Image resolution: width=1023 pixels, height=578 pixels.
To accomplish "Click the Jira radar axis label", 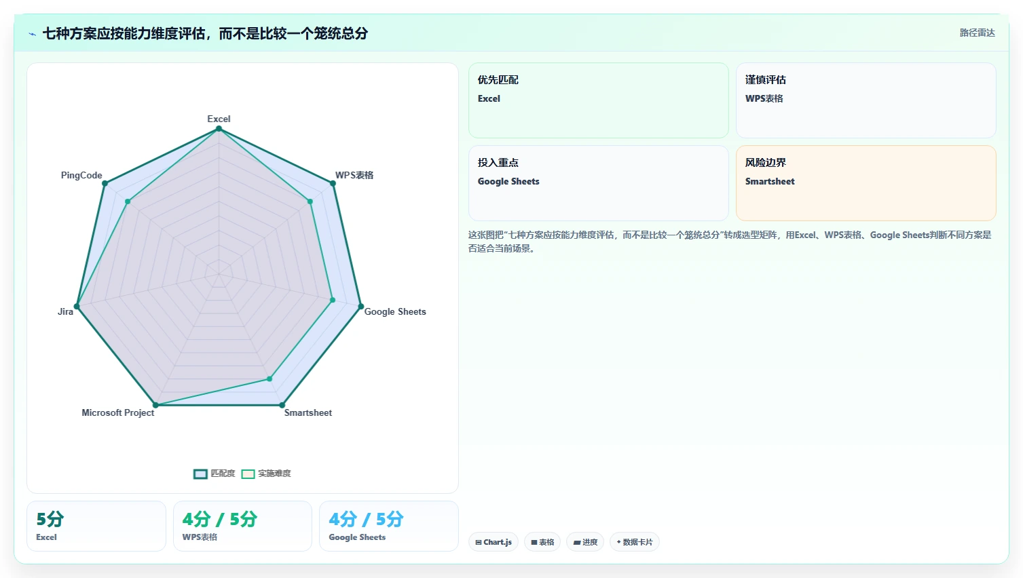I will pyautogui.click(x=65, y=311).
